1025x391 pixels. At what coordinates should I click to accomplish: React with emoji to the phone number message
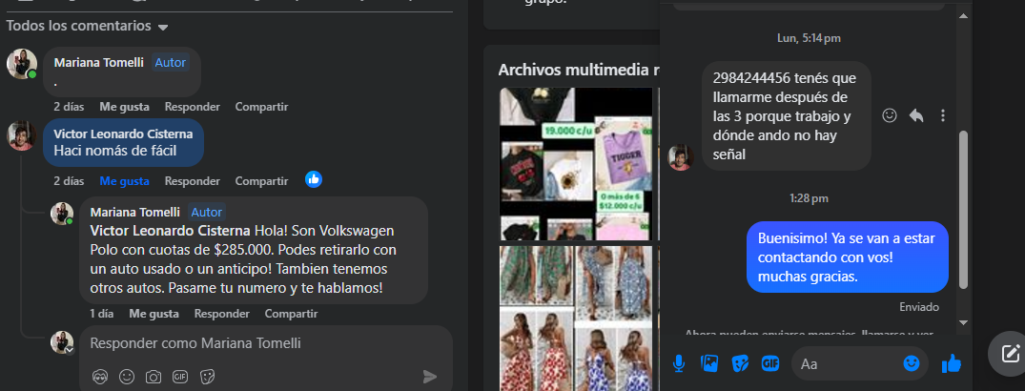[x=890, y=115]
